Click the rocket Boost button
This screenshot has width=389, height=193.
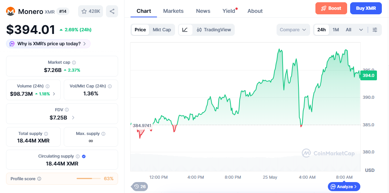331,8
